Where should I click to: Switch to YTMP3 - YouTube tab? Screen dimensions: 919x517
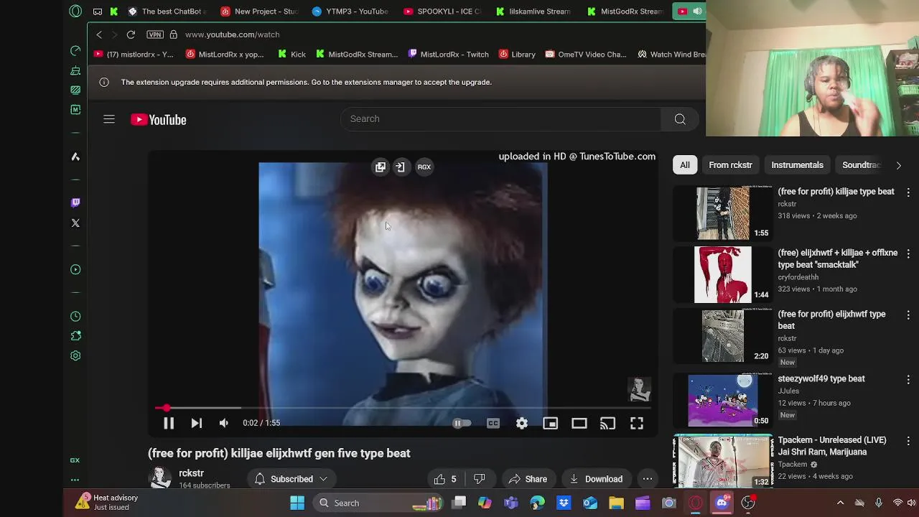(x=350, y=11)
